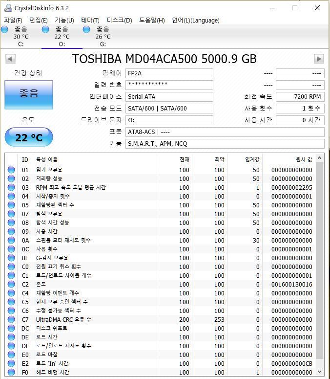
Task: Click the status icon of attribute 05
Action: click(x=11, y=205)
